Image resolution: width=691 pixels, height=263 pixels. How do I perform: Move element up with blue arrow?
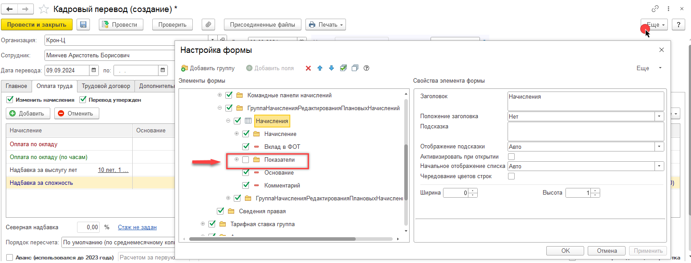pyautogui.click(x=320, y=68)
